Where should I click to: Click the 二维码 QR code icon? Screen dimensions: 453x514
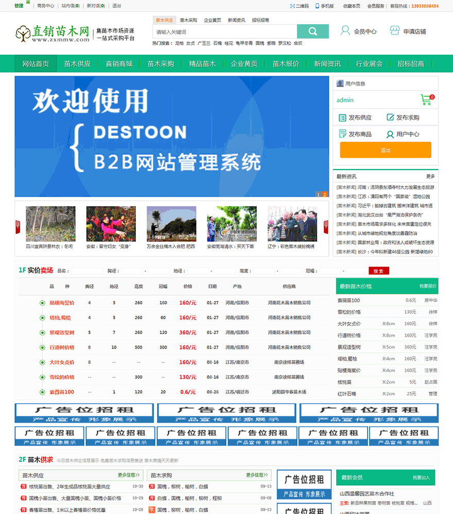[x=292, y=6]
